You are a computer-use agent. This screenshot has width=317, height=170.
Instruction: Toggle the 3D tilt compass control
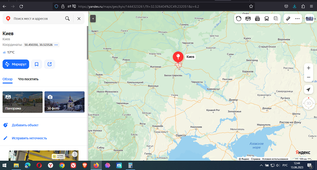(308, 103)
